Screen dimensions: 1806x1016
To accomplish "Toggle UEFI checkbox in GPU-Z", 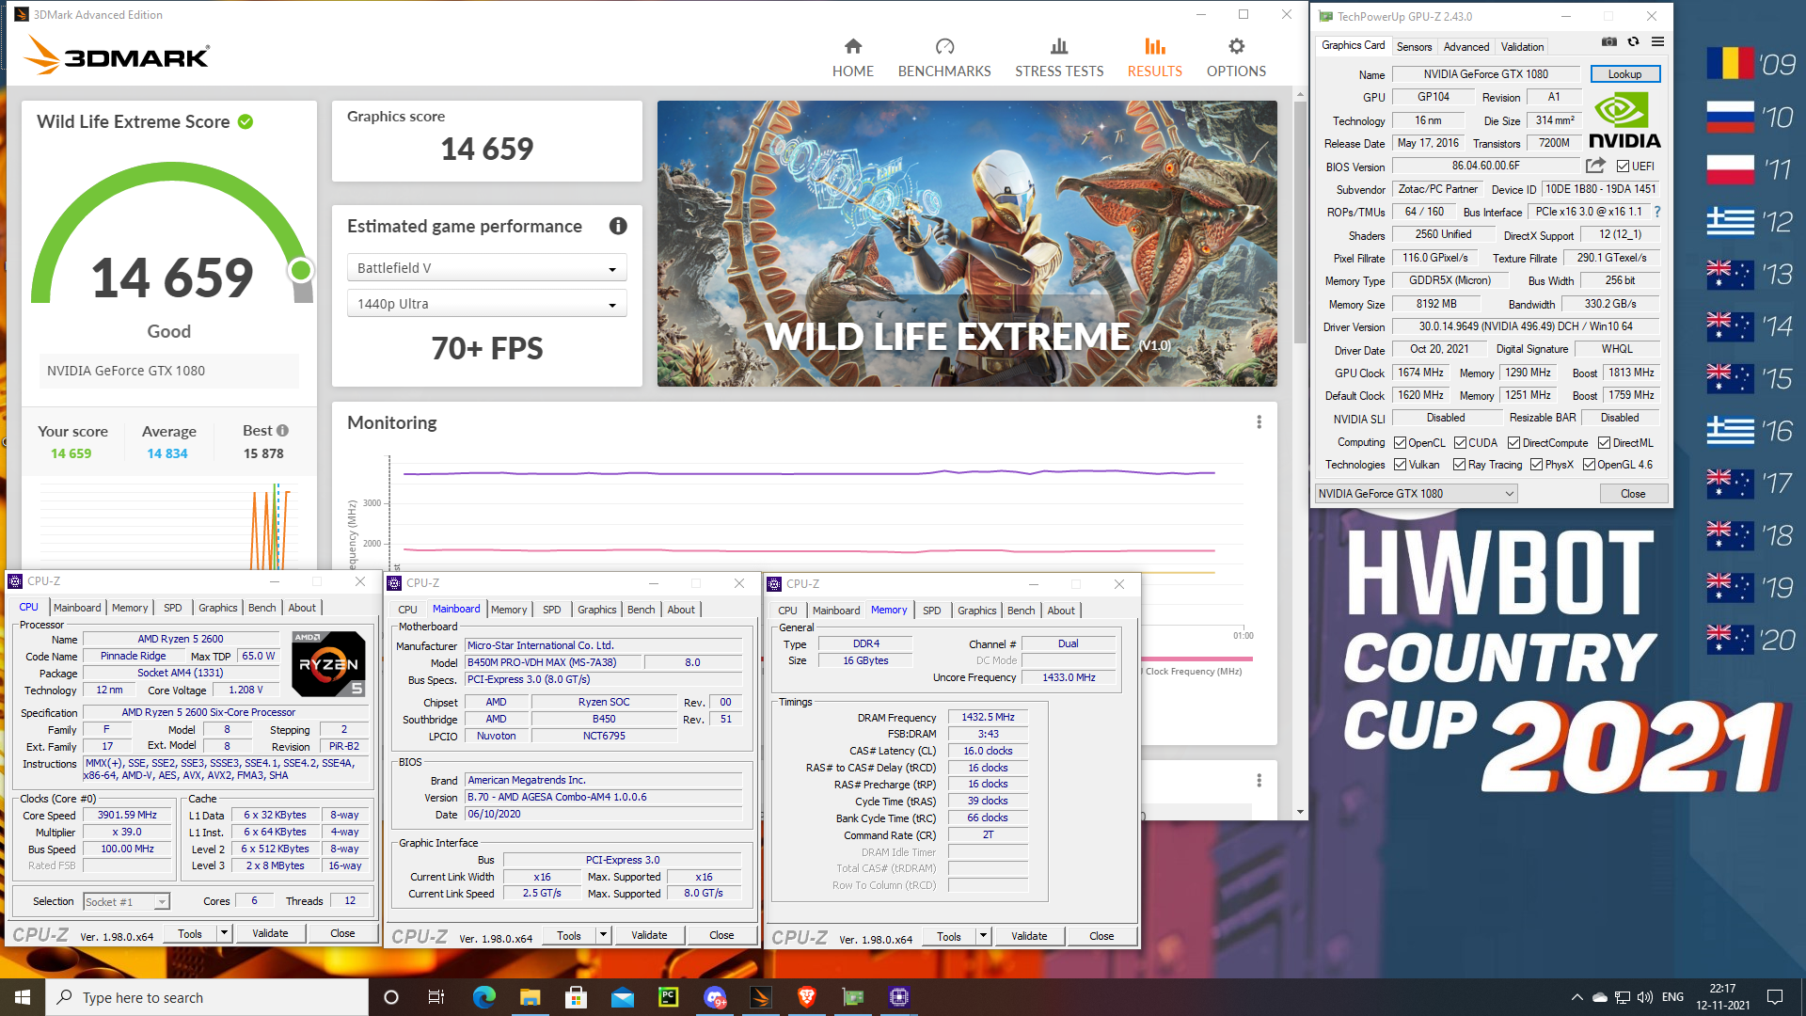I will point(1623,167).
